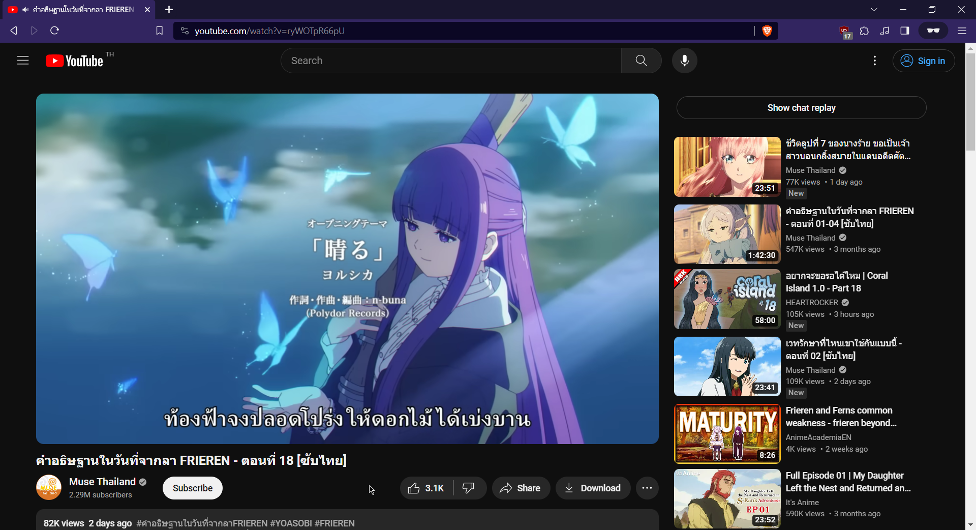Go back with the browser back arrow
The image size is (976, 530).
click(14, 31)
